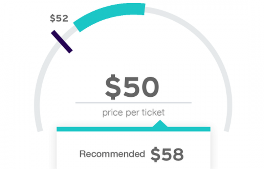Click the dollar sign in $50
Viewport: 264px width, 169px height.
(x=113, y=87)
